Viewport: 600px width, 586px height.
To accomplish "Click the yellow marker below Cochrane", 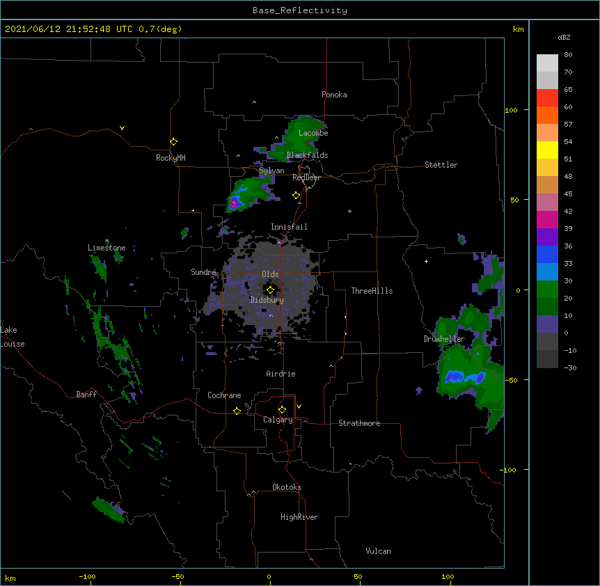I will [x=237, y=411].
